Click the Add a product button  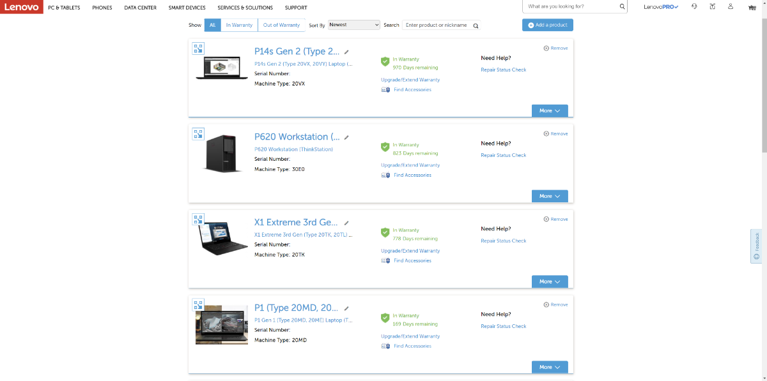547,25
